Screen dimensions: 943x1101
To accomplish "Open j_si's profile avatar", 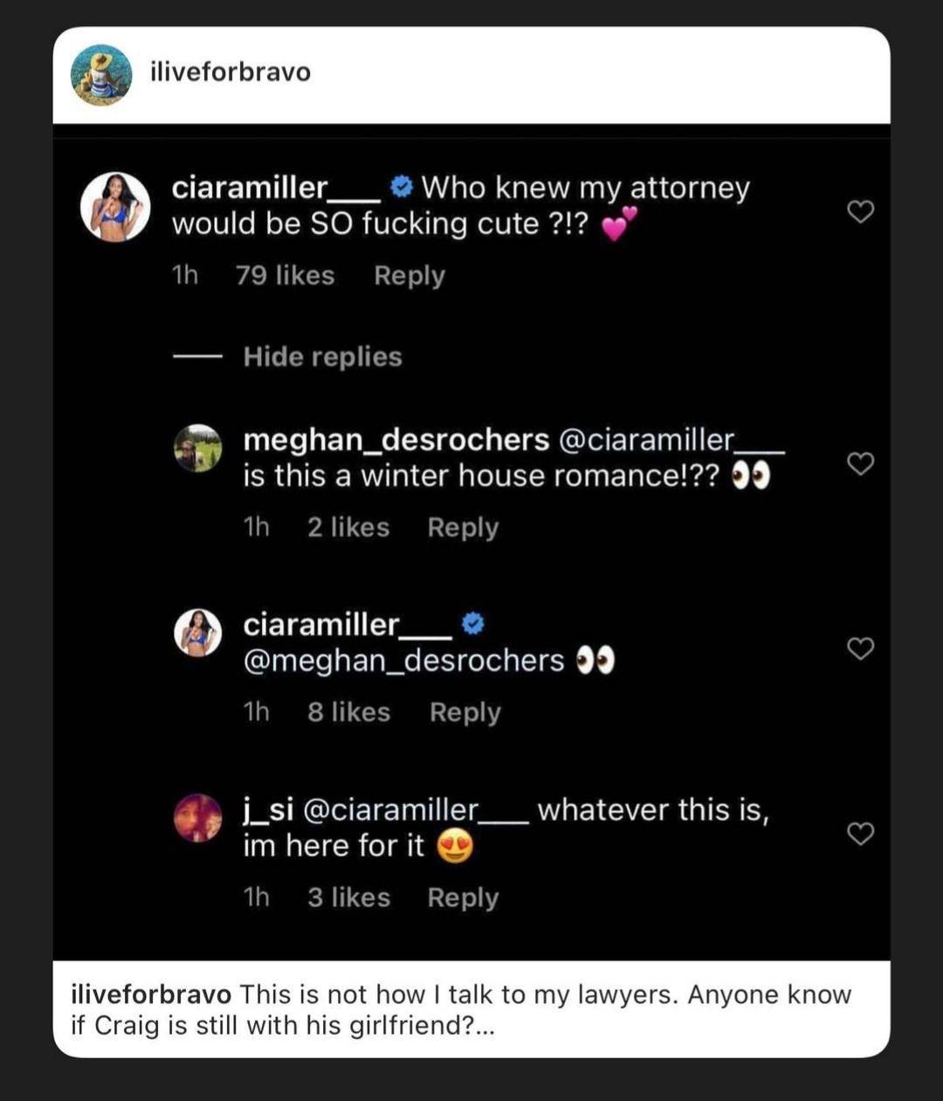I will 199,818.
